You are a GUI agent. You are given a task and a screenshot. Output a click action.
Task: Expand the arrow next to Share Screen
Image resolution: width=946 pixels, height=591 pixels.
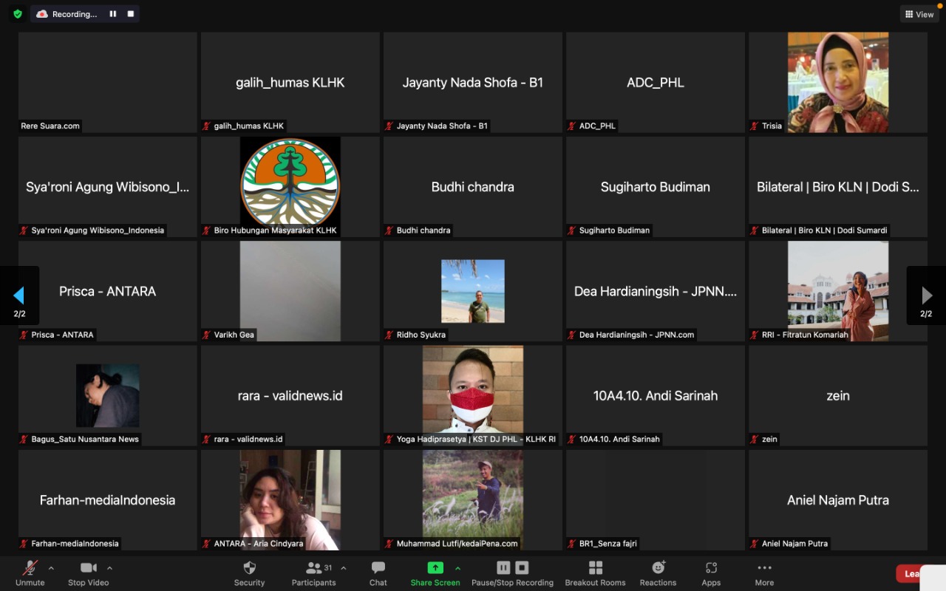coord(457,568)
